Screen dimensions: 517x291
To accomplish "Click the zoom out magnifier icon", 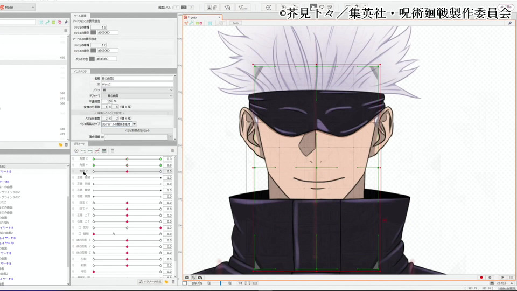I will click(x=209, y=283).
